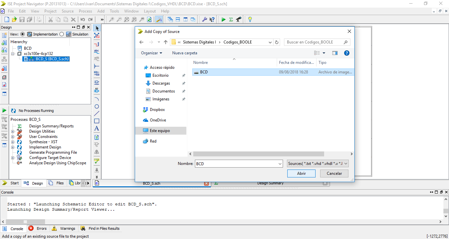Switch to the Errors tab
Image resolution: width=449 pixels, height=239 pixels.
pos(37,228)
